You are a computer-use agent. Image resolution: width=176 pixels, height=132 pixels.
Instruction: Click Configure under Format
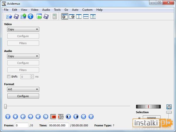23,96
